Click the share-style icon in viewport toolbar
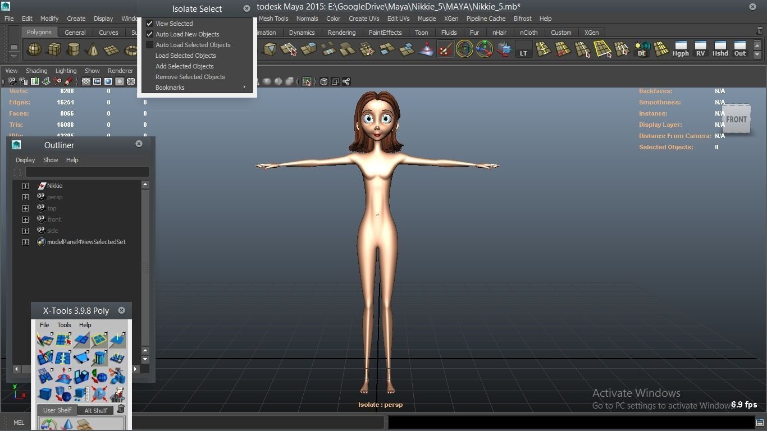 coord(346,82)
